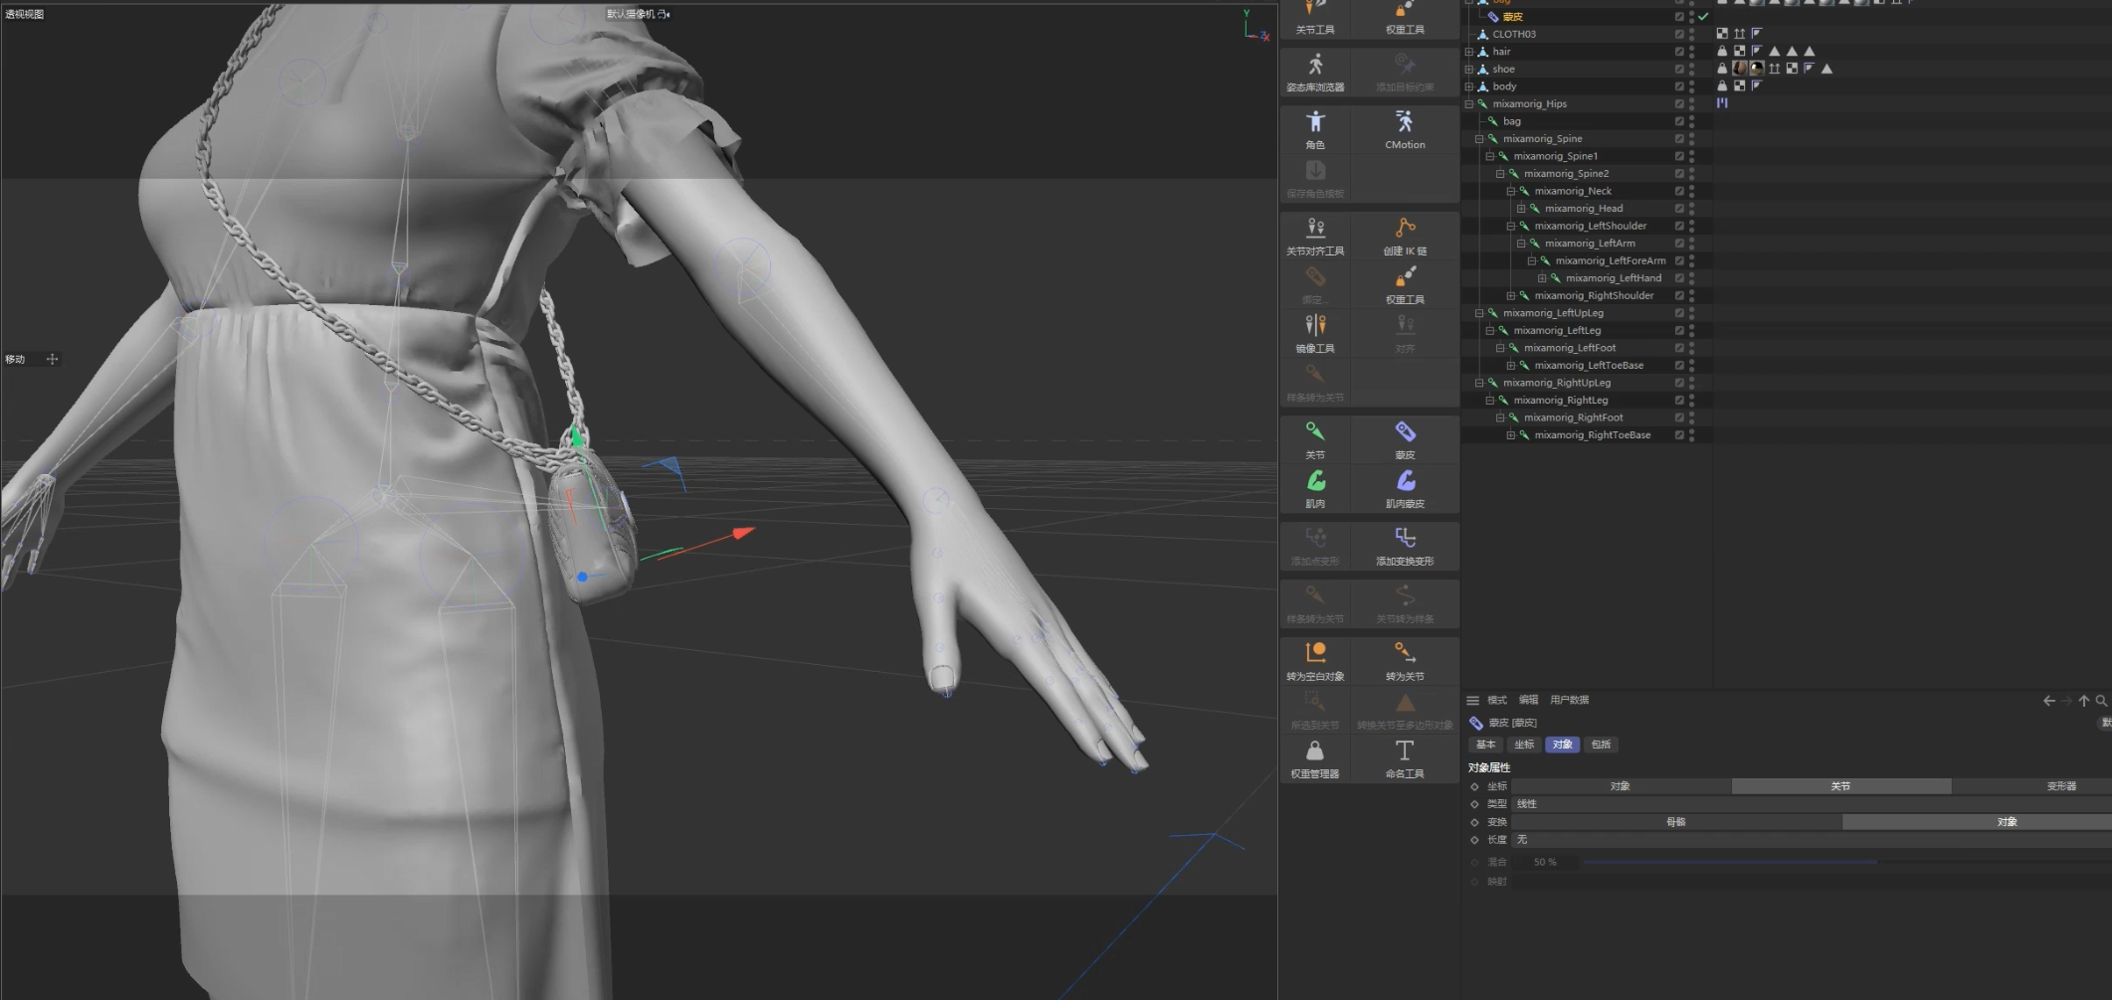Image resolution: width=2112 pixels, height=1000 pixels.
Task: Add a 肌肉蒙皮 muscle skin deformer
Action: (1405, 489)
